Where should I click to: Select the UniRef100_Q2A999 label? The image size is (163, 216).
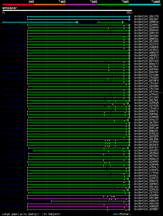pyautogui.click(x=146, y=162)
